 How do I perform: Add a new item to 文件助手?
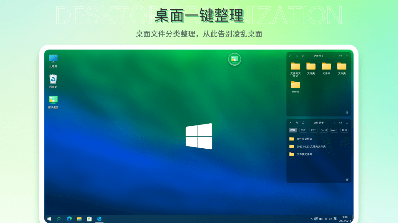pos(334,123)
